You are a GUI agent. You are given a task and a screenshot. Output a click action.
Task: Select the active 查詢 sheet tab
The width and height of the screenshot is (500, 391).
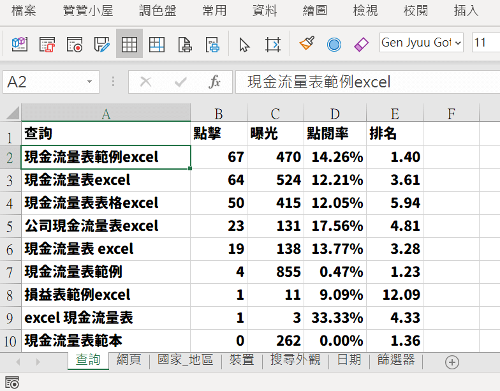pos(88,360)
